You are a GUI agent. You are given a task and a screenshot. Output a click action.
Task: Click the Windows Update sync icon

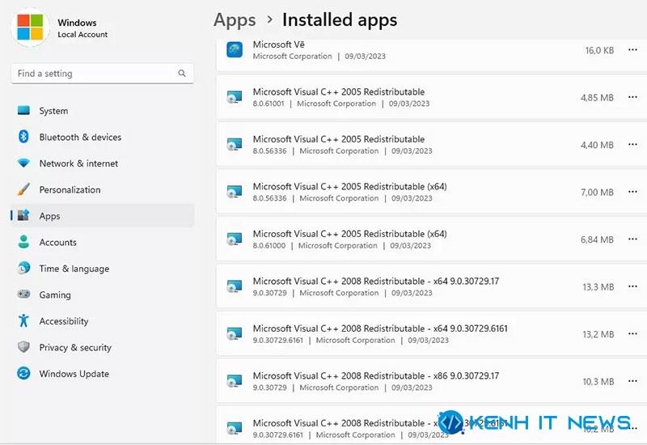click(23, 373)
